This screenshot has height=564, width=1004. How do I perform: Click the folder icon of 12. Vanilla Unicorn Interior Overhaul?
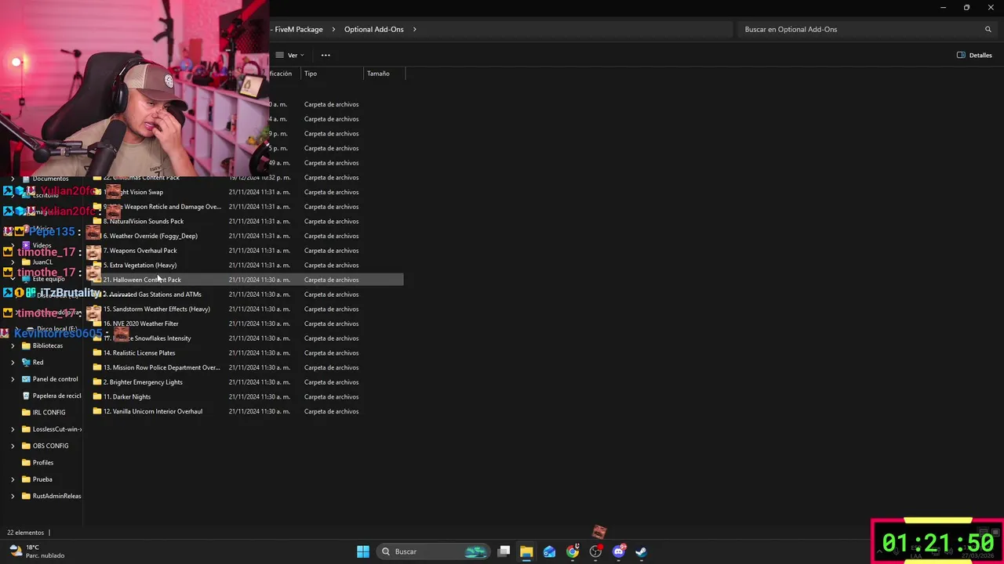tap(97, 411)
